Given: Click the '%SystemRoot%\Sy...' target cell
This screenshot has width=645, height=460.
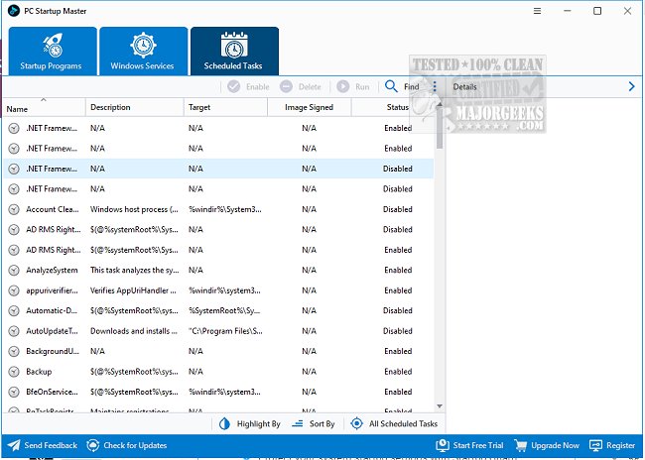Looking at the screenshot, I should tap(224, 310).
